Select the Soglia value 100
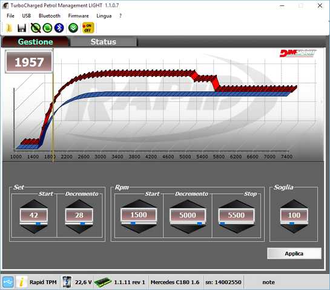 coord(294,215)
